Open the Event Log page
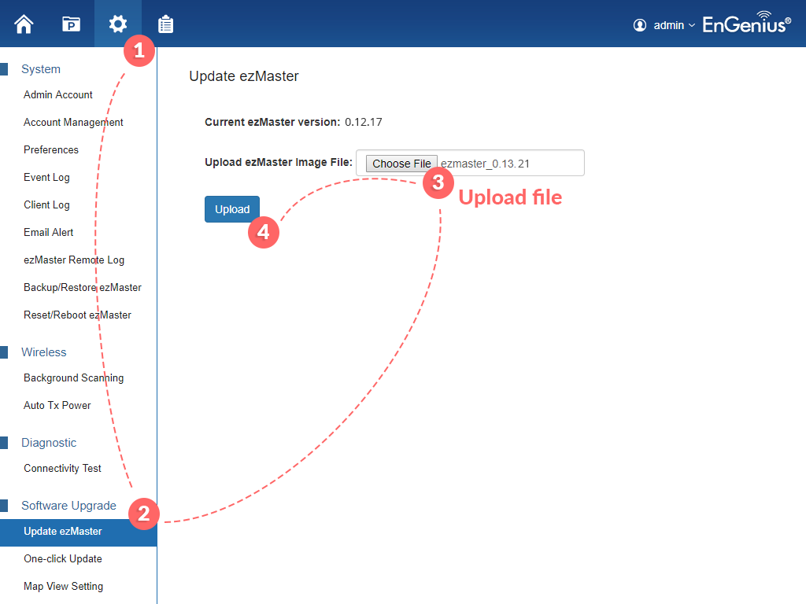 click(46, 177)
